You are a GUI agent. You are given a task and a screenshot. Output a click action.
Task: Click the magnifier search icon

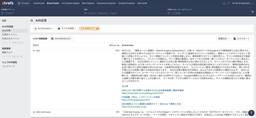252,11
